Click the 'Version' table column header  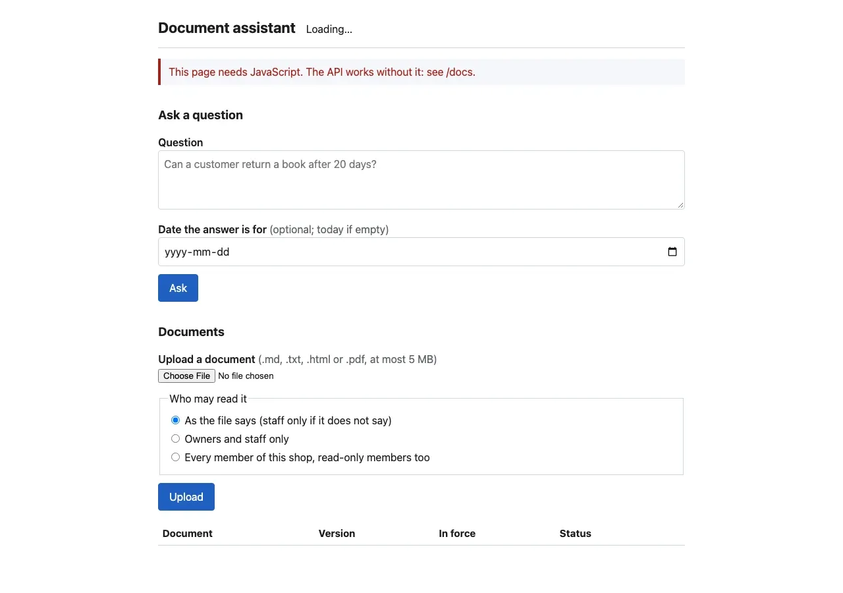(x=337, y=534)
